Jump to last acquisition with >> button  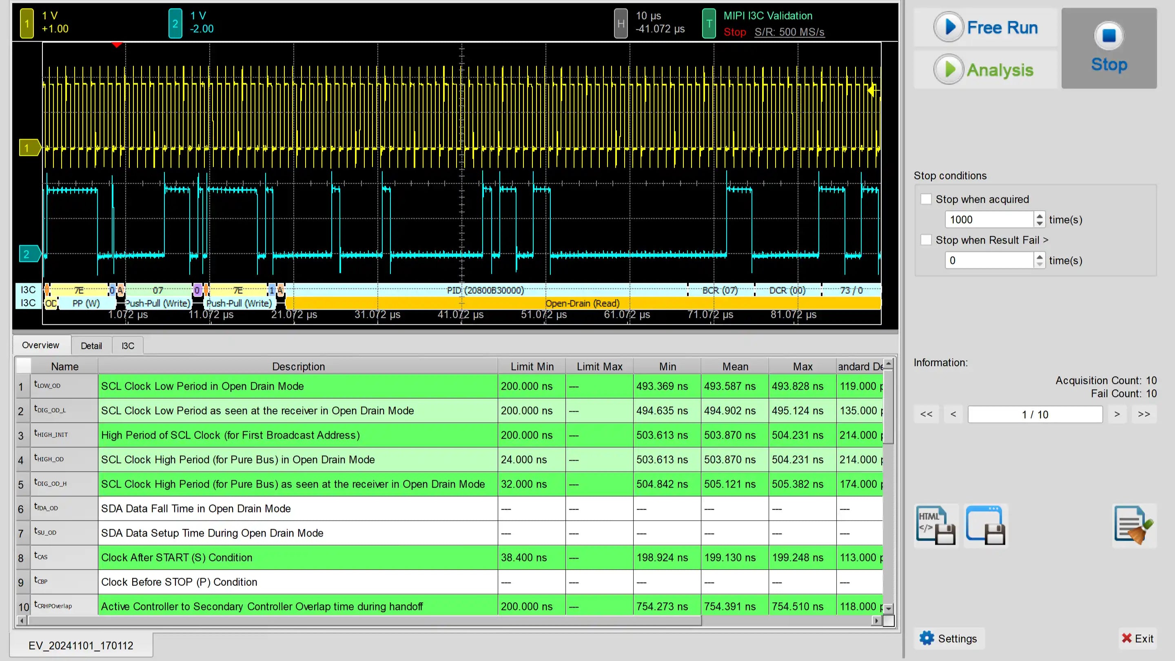1144,414
